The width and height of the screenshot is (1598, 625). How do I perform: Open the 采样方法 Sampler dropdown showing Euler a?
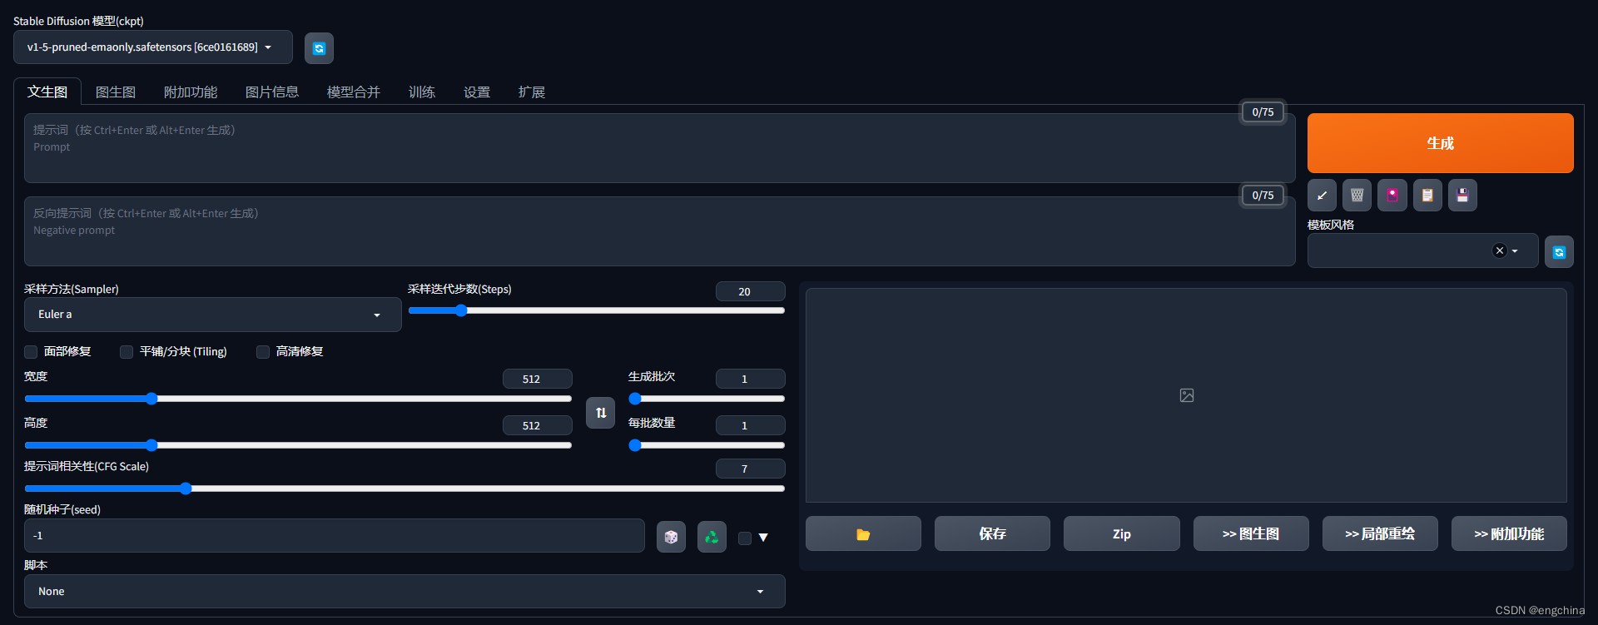point(213,315)
